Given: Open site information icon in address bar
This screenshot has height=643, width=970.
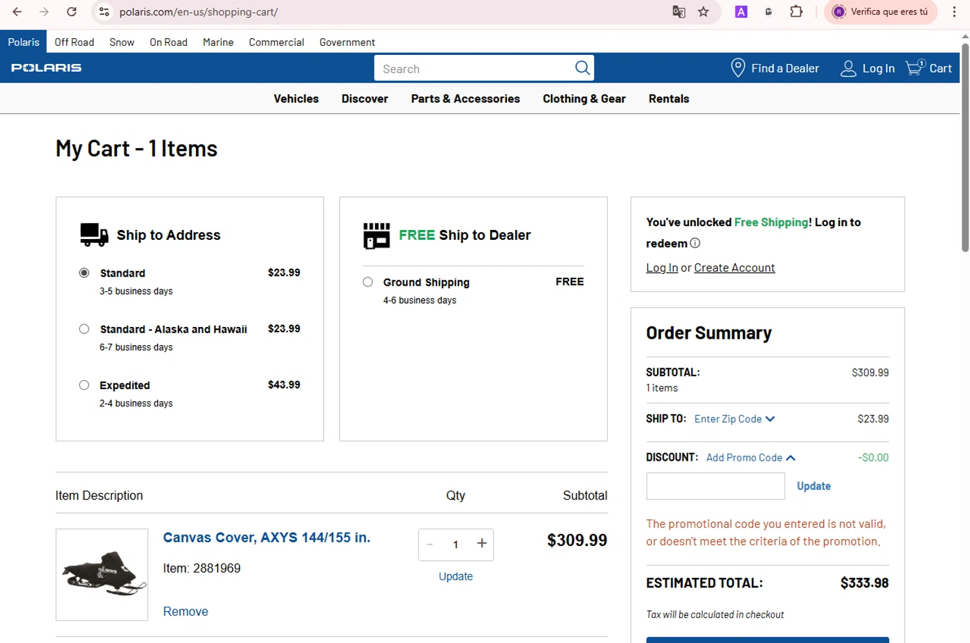Looking at the screenshot, I should point(104,12).
